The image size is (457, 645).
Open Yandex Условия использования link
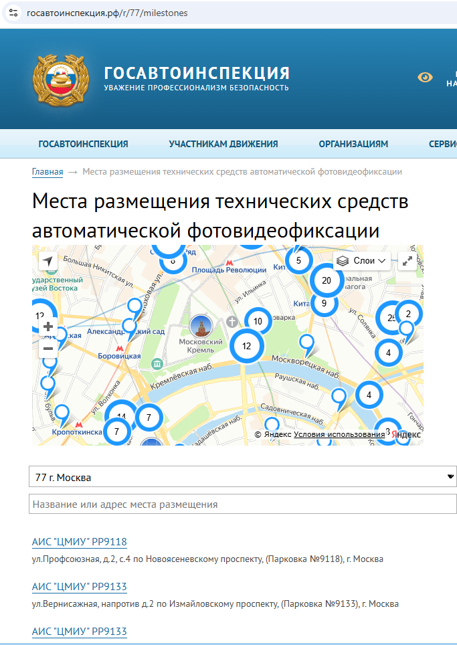pos(339,434)
